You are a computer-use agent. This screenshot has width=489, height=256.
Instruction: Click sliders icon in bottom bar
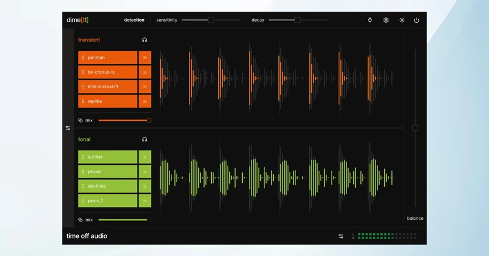click(x=340, y=236)
